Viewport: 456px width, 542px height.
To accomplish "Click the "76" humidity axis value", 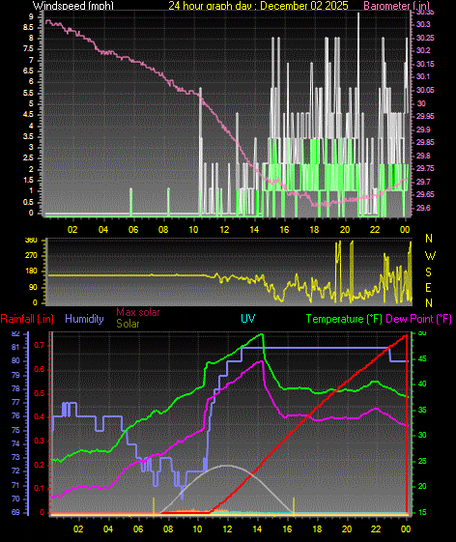I will [15, 415].
